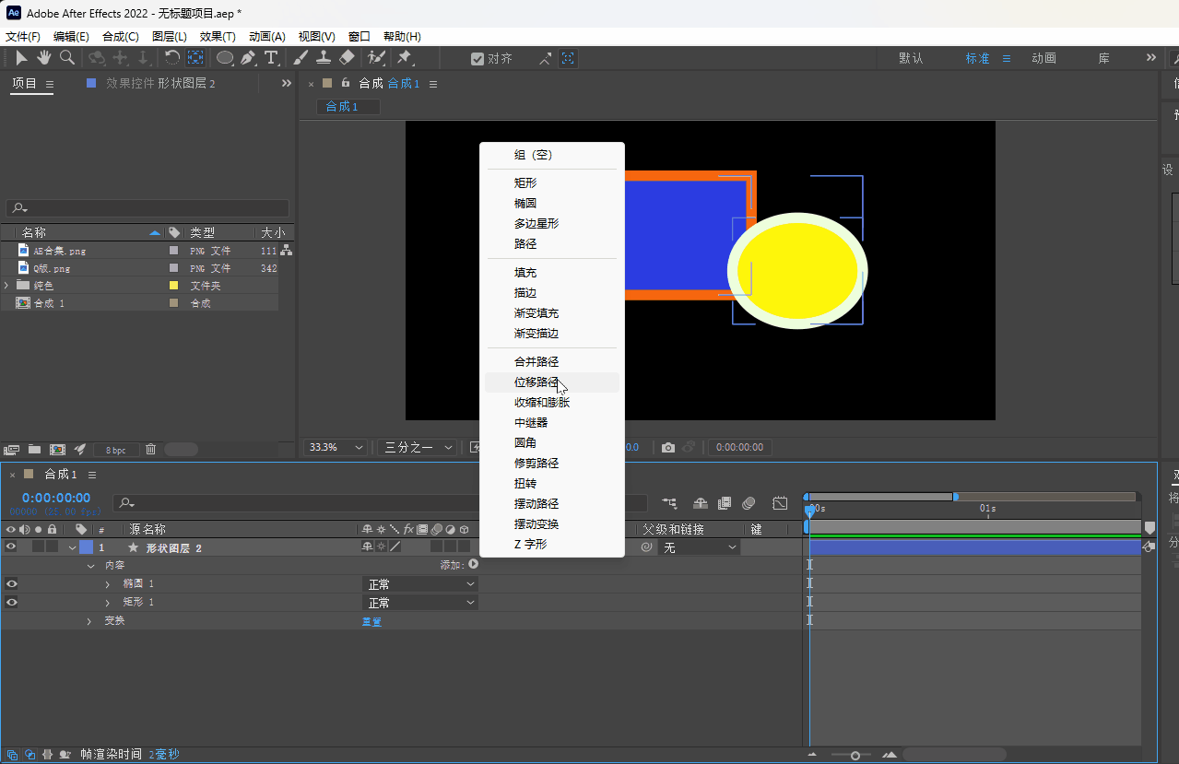
Task: Switch to the 库 workspace
Action: tap(1103, 58)
